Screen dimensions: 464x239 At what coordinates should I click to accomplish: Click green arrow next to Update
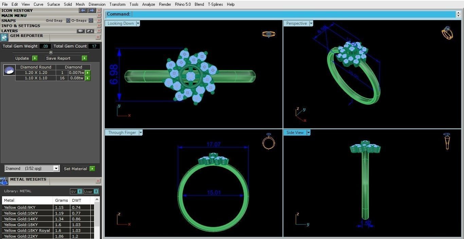pyautogui.click(x=35, y=58)
